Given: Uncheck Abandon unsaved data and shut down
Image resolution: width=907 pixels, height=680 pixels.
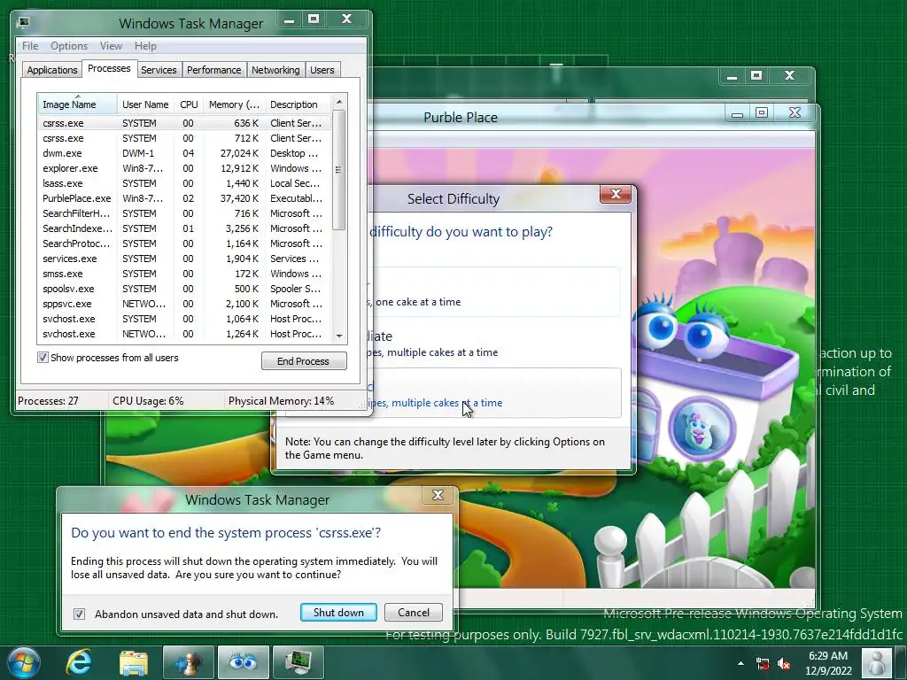Looking at the screenshot, I should 79,614.
